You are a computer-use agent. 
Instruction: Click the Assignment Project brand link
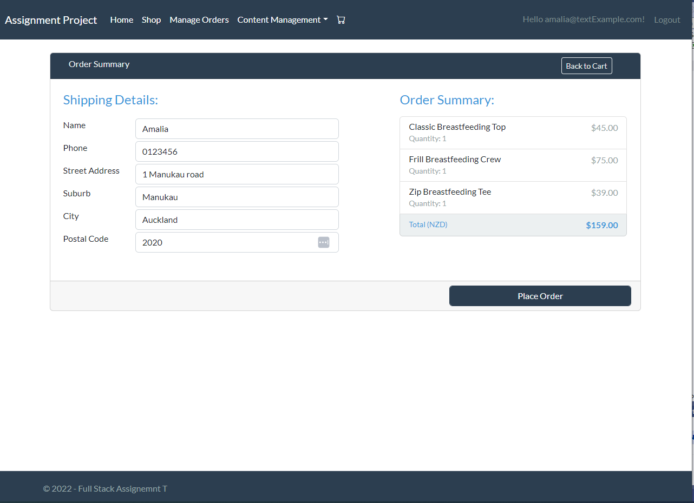point(50,20)
